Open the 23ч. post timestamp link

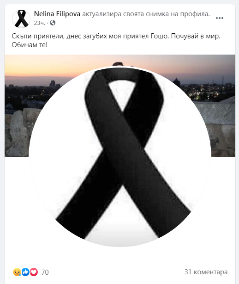(39, 23)
